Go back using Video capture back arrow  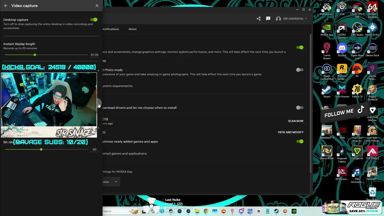tap(6, 6)
